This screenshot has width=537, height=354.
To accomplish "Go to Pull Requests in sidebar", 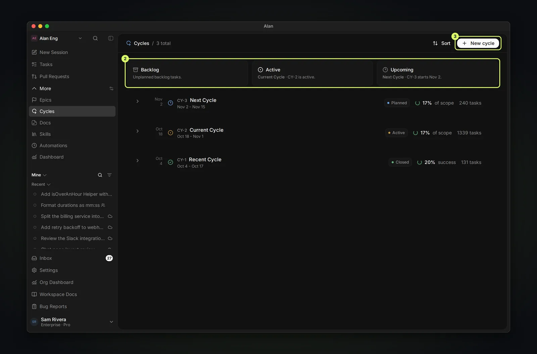I will pyautogui.click(x=72, y=76).
